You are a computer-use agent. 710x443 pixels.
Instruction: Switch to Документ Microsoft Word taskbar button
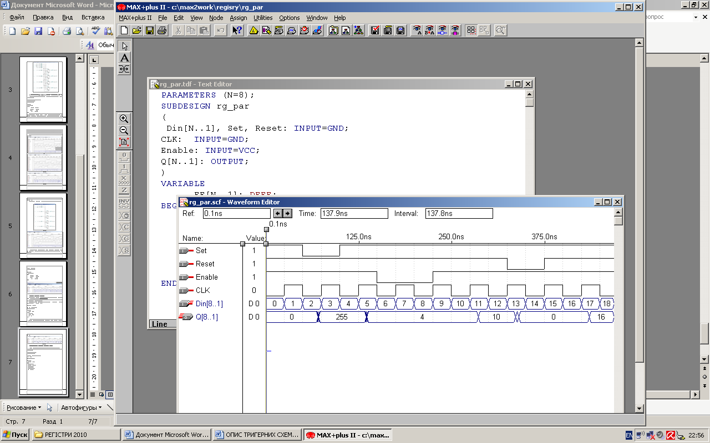click(x=167, y=435)
